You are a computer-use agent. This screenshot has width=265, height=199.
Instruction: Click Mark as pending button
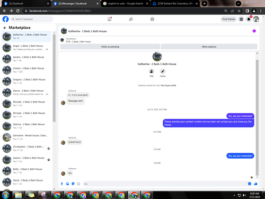(x=110, y=47)
